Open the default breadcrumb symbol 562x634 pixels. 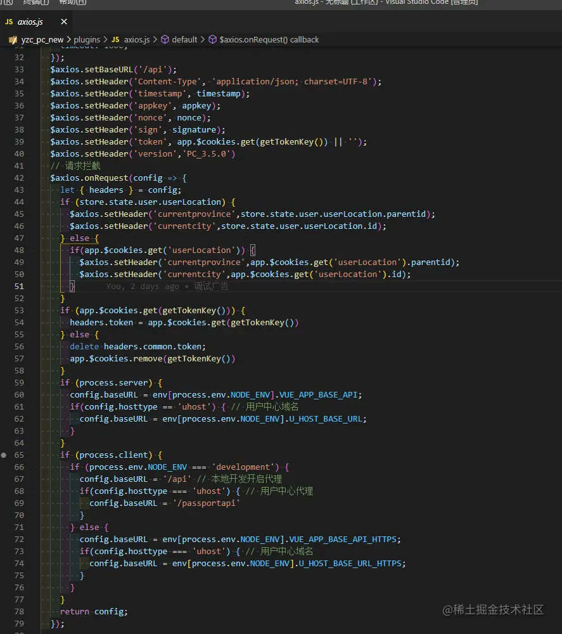(184, 39)
